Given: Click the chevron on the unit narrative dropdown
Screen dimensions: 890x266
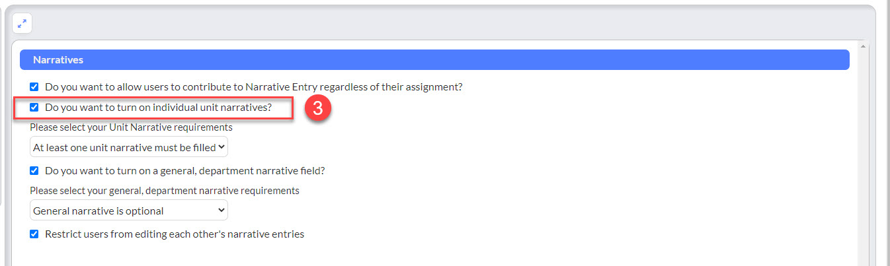Looking at the screenshot, I should tap(221, 147).
